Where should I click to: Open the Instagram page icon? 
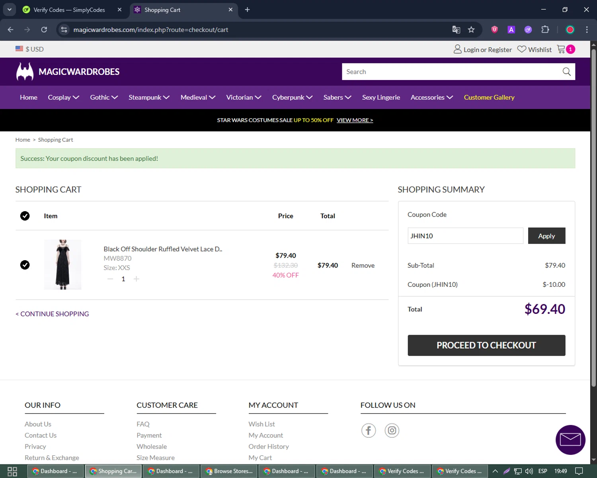pyautogui.click(x=392, y=430)
